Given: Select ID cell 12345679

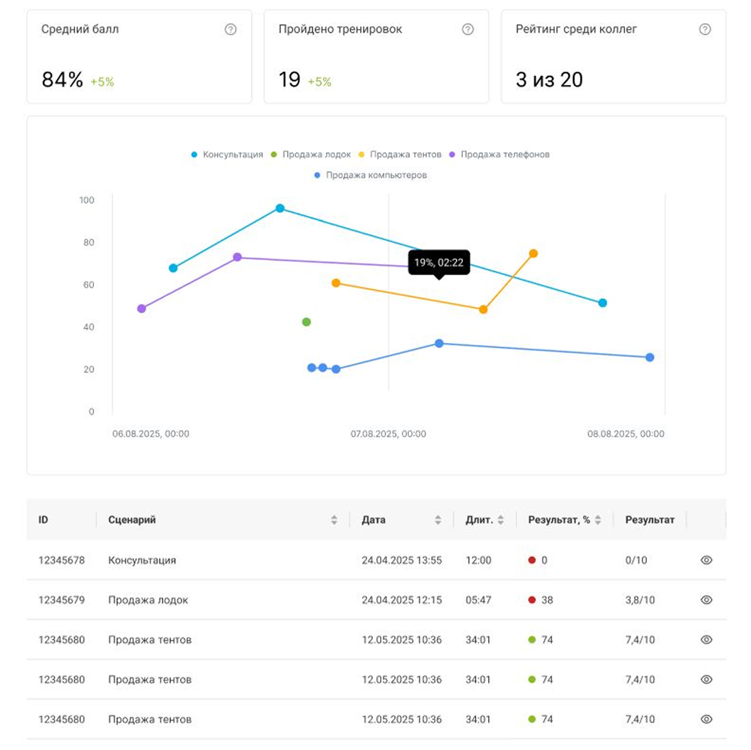Looking at the screenshot, I should coord(61,600).
